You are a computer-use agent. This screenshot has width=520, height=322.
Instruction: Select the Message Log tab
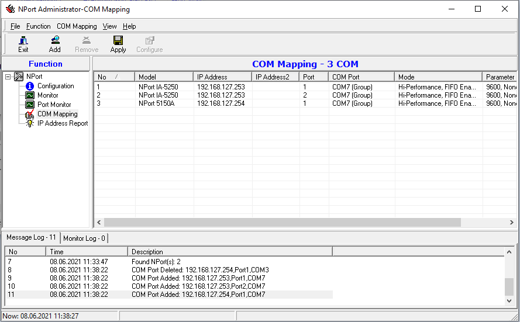(32, 238)
